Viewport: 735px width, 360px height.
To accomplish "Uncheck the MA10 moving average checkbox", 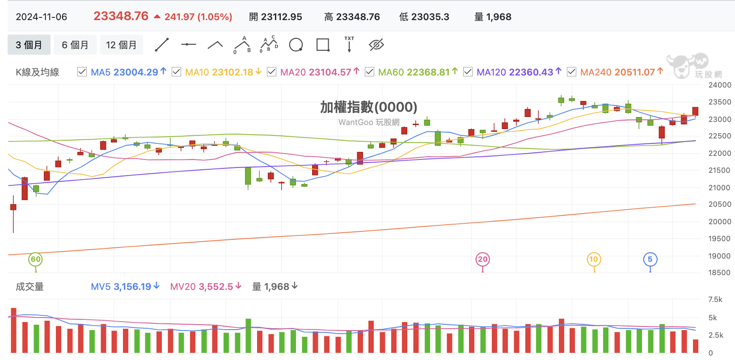I will pos(176,72).
